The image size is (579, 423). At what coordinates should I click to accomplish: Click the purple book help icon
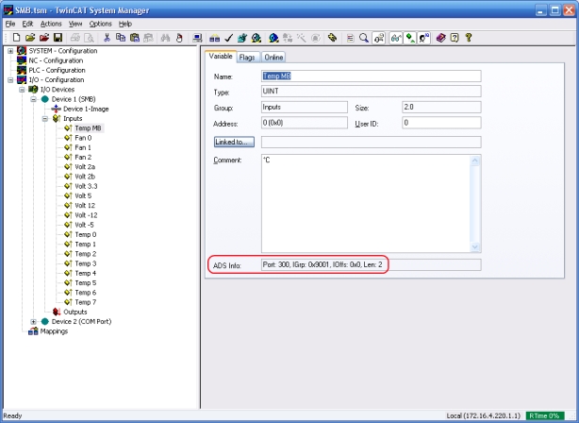[440, 38]
